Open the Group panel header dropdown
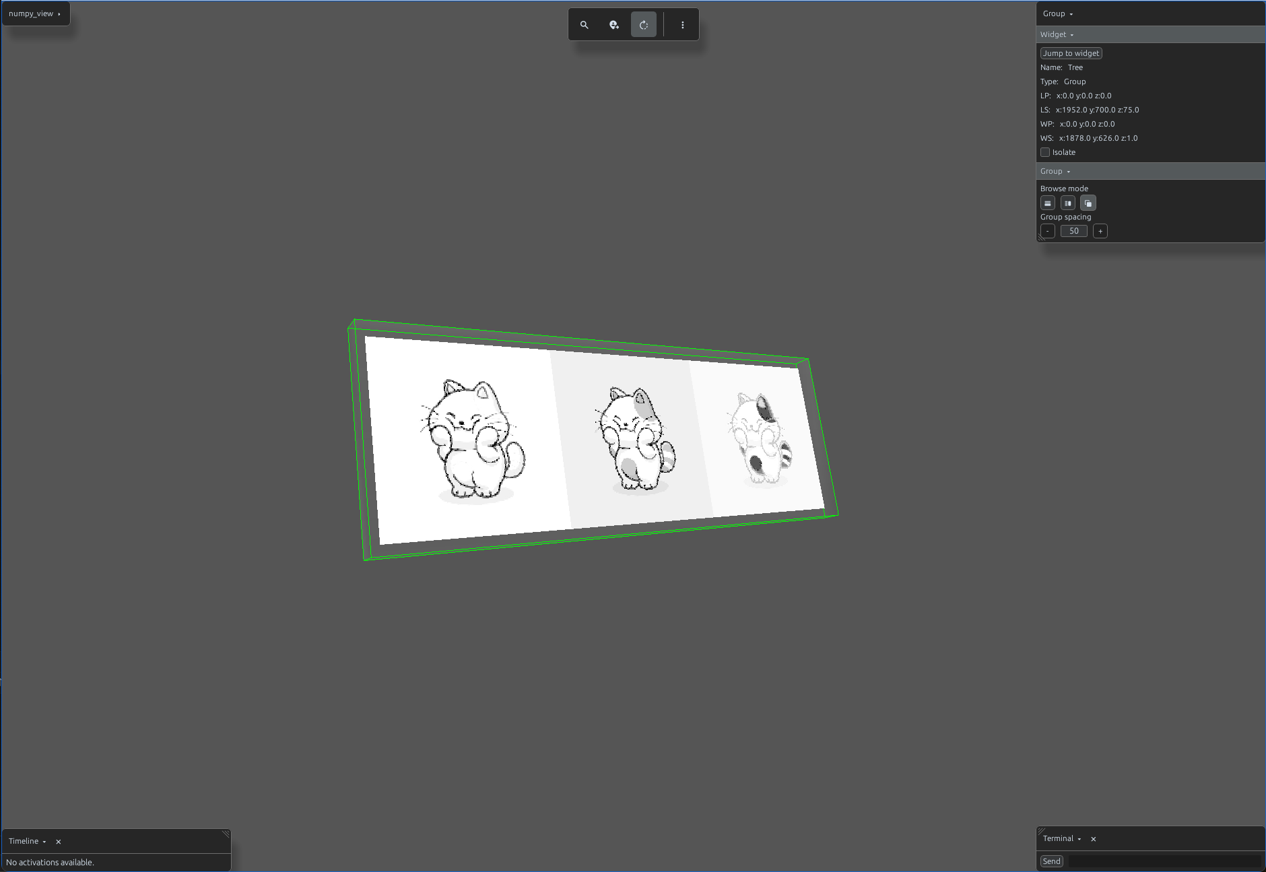This screenshot has height=872, width=1266. pyautogui.click(x=1058, y=13)
